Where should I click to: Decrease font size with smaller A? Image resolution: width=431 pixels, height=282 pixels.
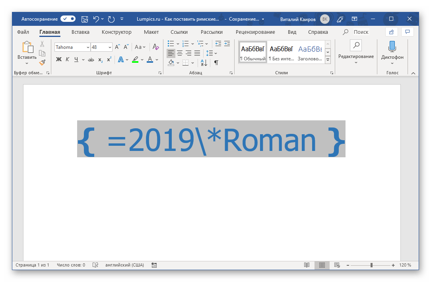tap(126, 47)
